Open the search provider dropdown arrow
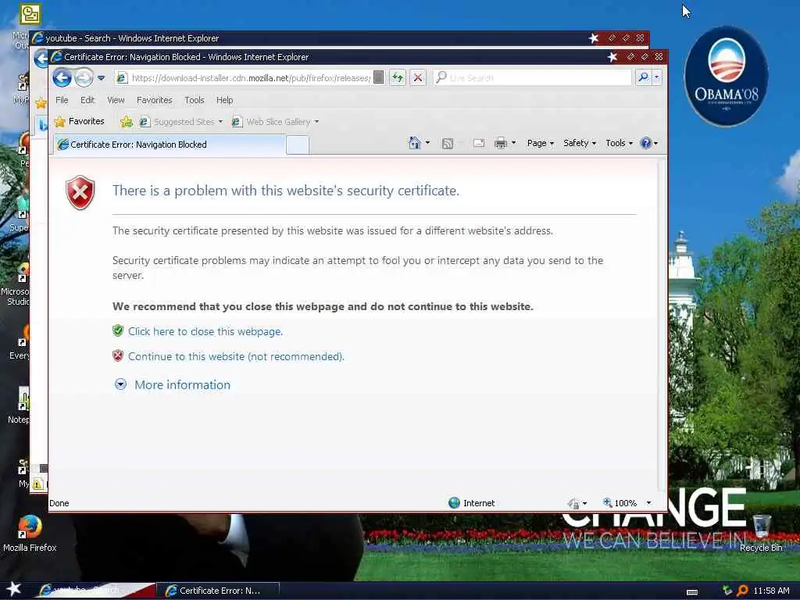Screen dimensions: 800x600 (x=656, y=77)
